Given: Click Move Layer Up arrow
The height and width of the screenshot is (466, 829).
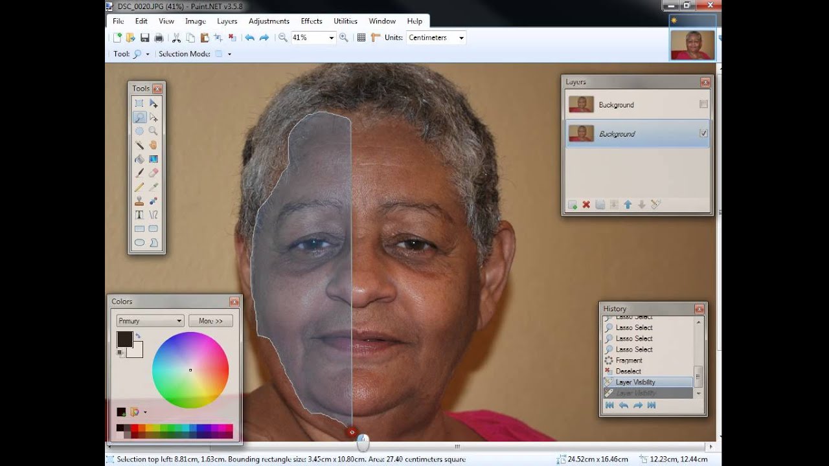Looking at the screenshot, I should [628, 205].
